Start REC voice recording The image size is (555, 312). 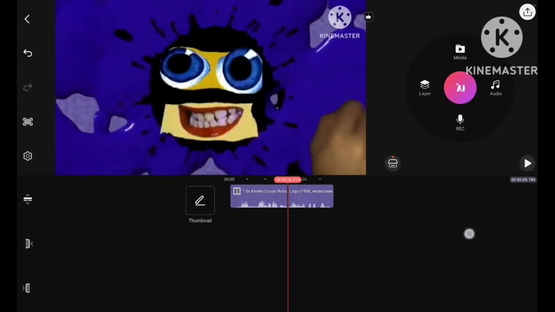tap(460, 123)
